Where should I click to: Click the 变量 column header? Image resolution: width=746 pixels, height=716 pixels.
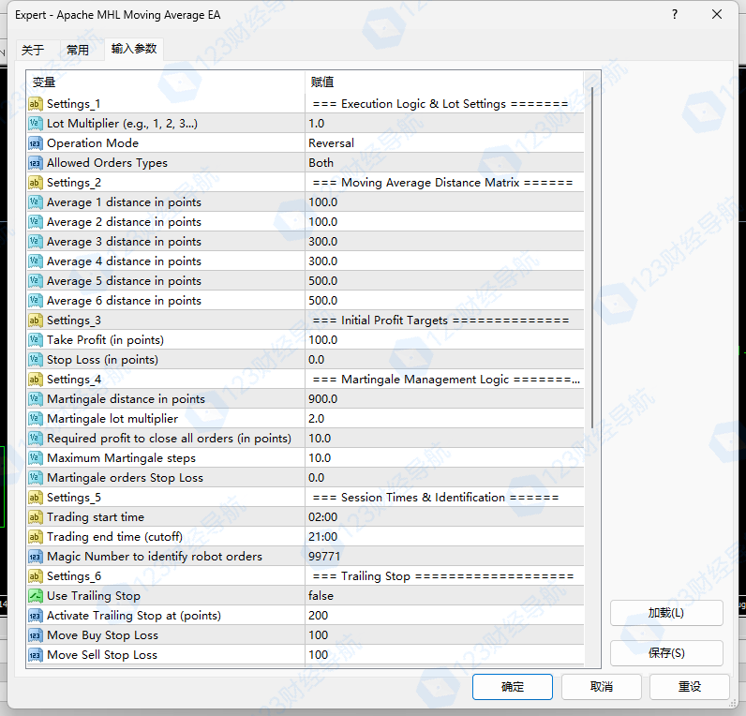166,82
